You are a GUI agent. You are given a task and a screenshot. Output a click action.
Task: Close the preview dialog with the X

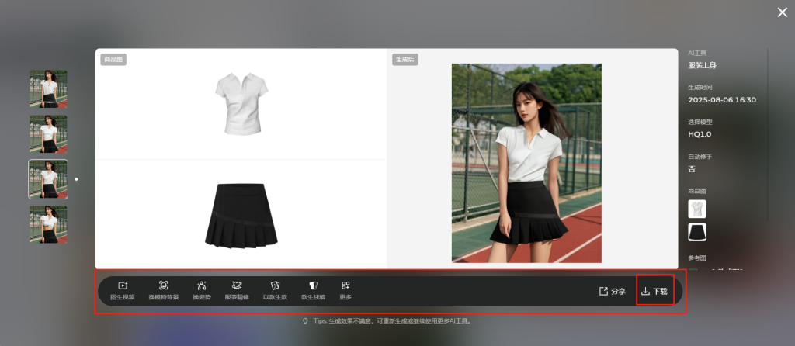[783, 12]
